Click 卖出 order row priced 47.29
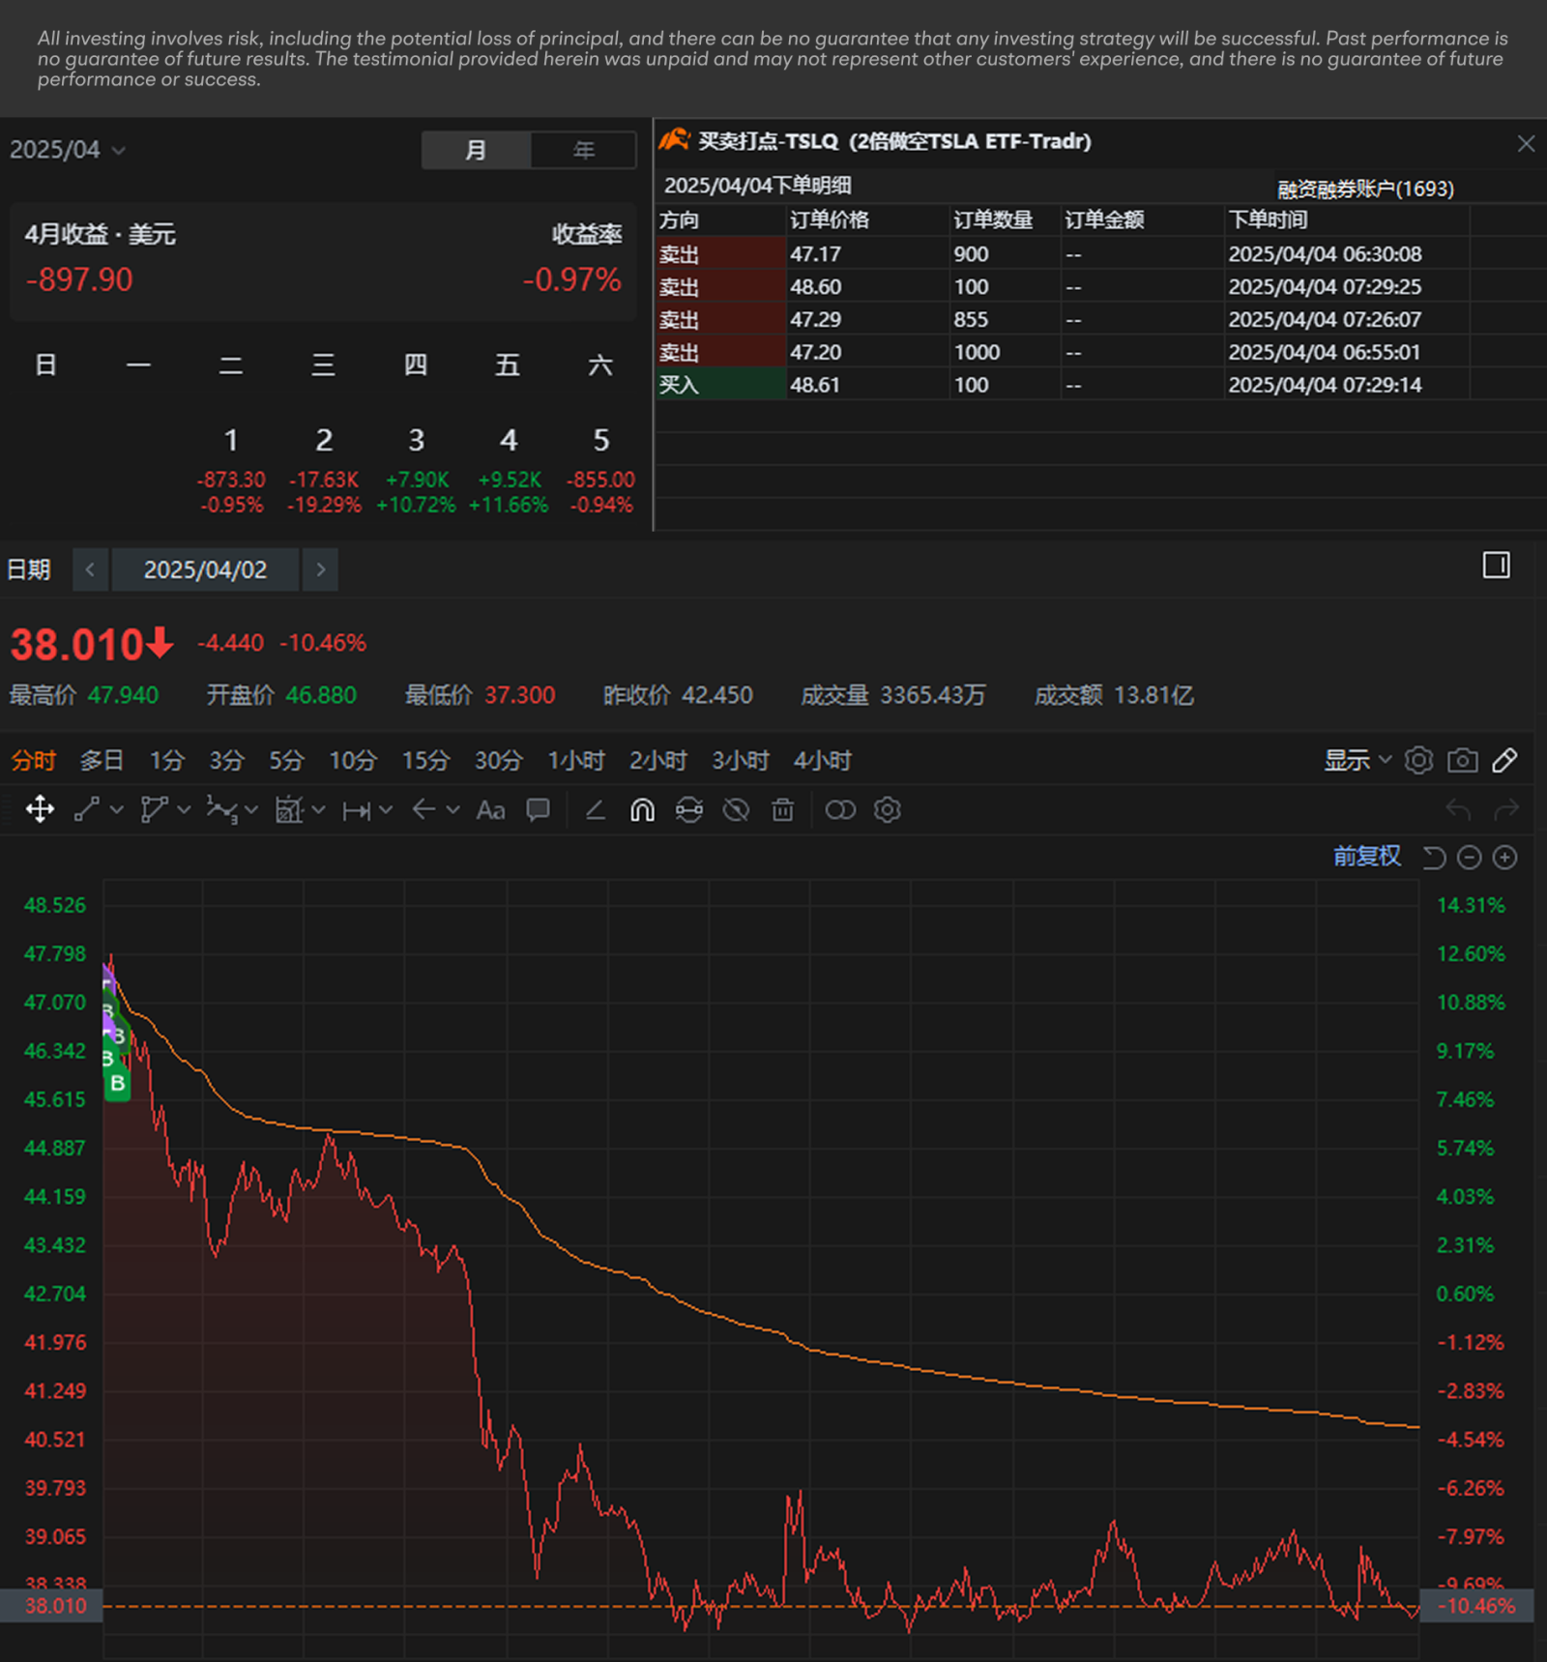The height and width of the screenshot is (1662, 1547). [1100, 319]
